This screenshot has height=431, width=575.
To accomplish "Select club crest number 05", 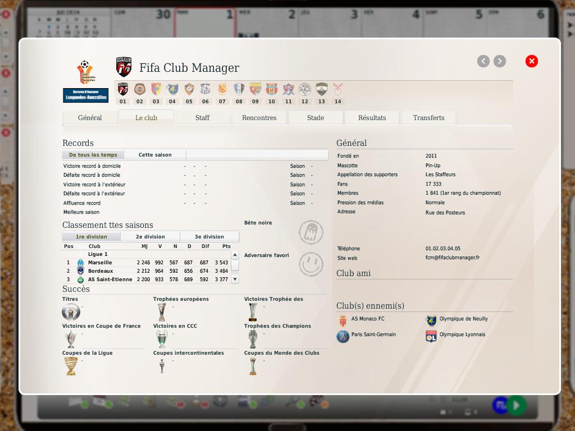I will click(189, 89).
